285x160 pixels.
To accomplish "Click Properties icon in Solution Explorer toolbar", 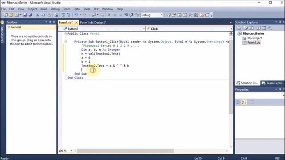I will pyautogui.click(x=239, y=28).
